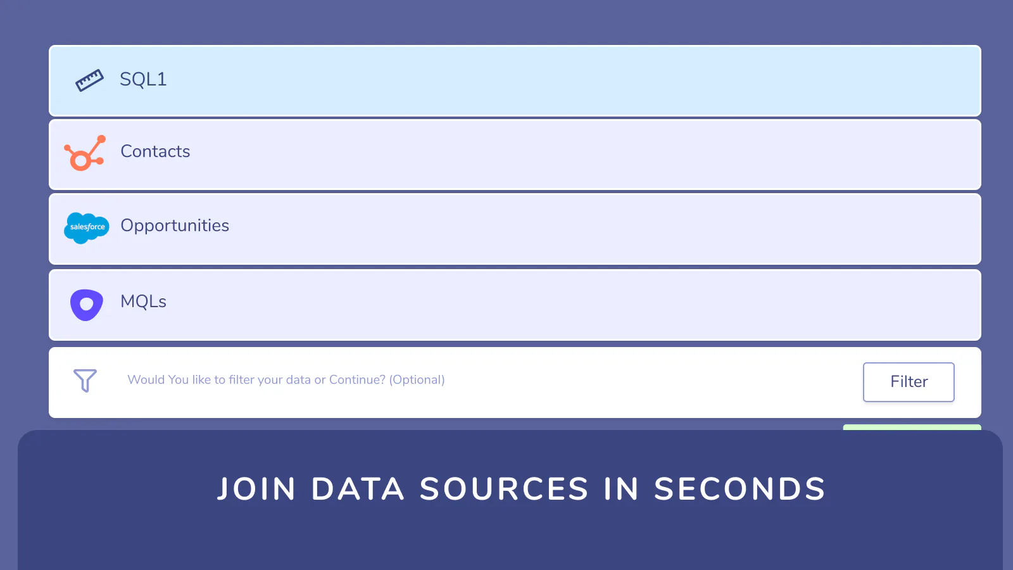This screenshot has width=1013, height=570.
Task: Click the green button peeking below Filter
Action: 912,427
